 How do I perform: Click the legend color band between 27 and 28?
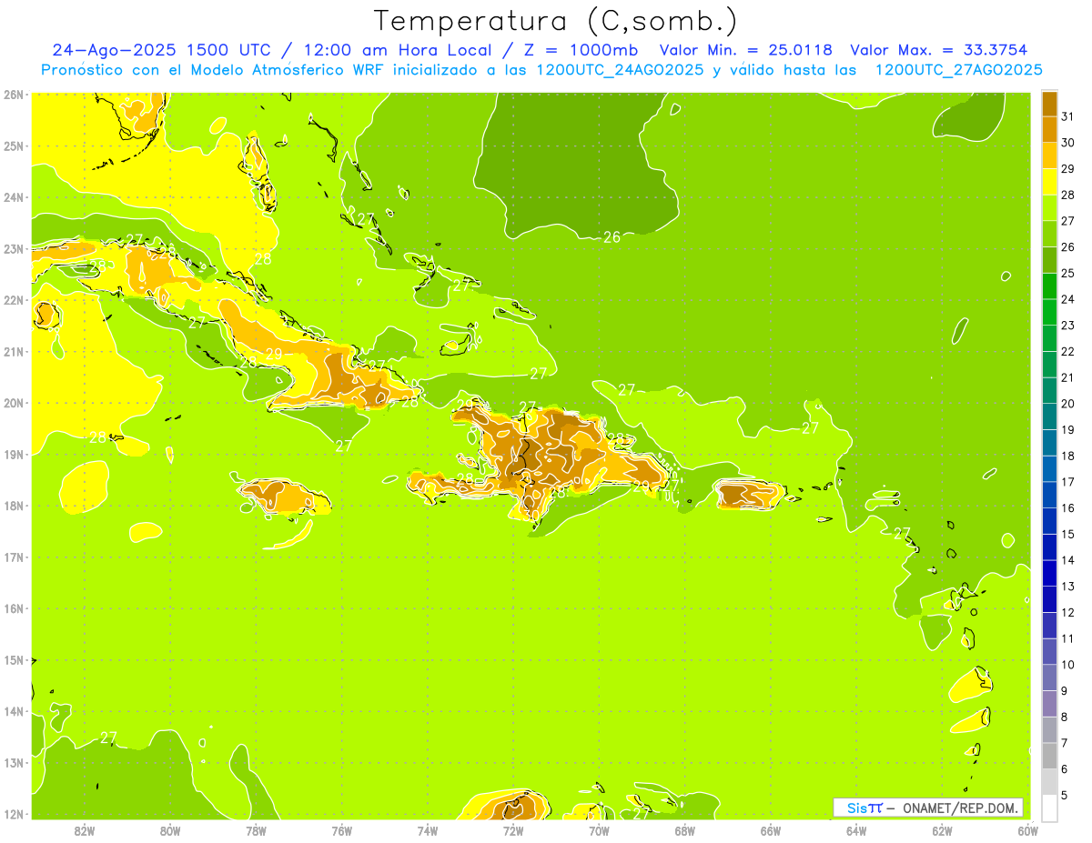1049,207
